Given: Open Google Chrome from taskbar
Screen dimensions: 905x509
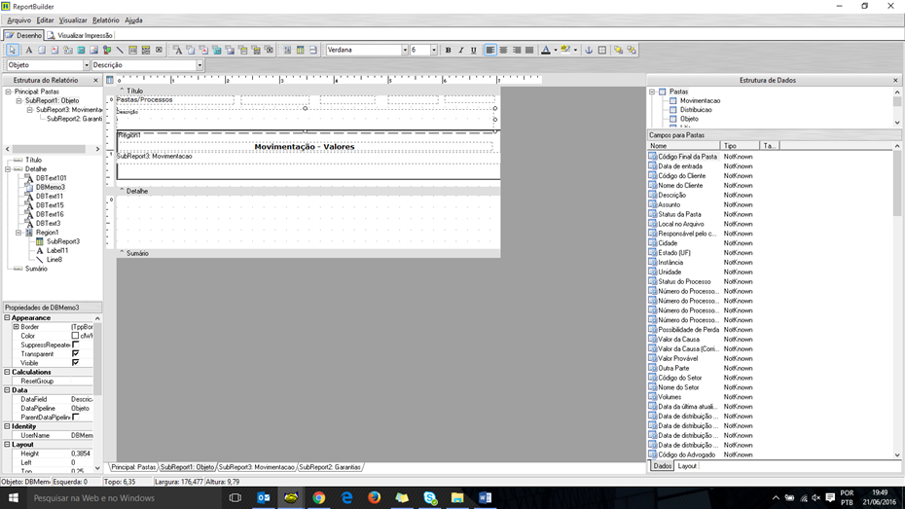Looking at the screenshot, I should pos(318,497).
